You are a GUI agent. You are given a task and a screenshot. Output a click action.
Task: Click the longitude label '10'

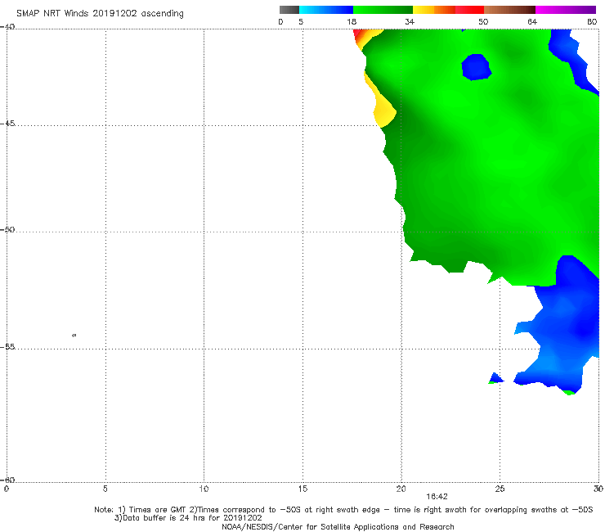coord(204,489)
